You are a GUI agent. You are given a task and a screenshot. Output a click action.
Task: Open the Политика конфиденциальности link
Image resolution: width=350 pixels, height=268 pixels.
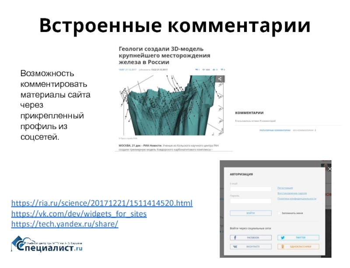(x=297, y=198)
